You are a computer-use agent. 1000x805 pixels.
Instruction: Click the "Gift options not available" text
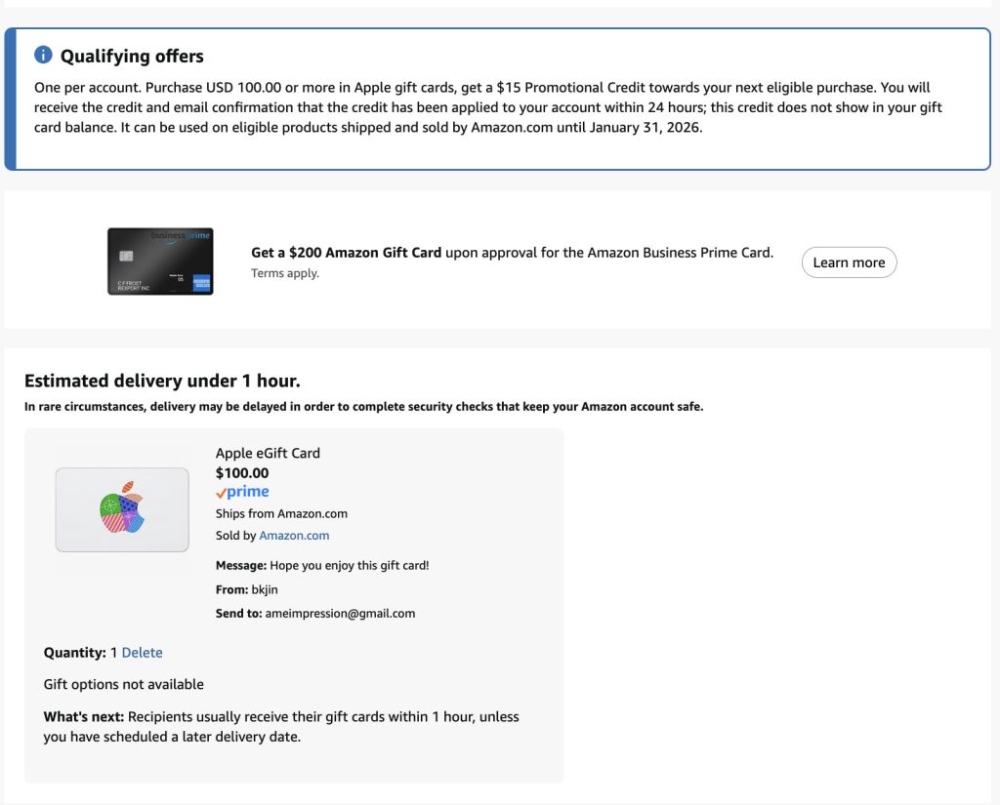124,684
